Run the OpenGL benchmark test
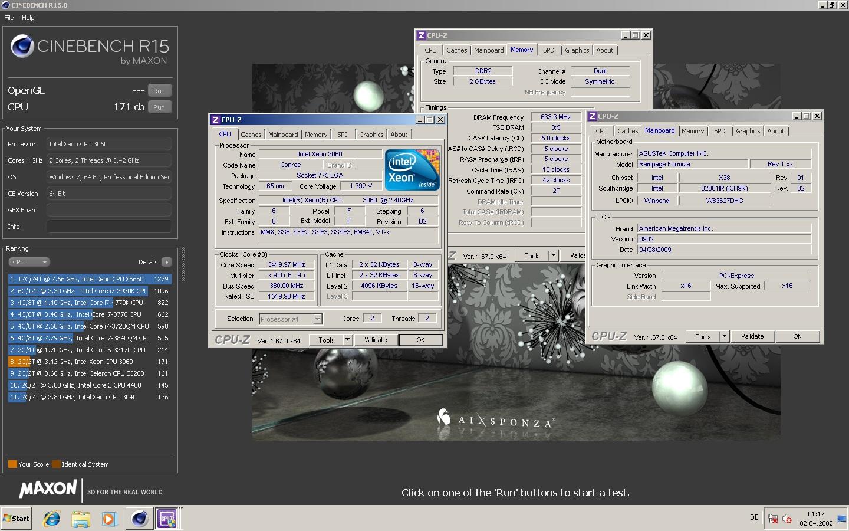Screen dimensions: 849x531 click(159, 91)
